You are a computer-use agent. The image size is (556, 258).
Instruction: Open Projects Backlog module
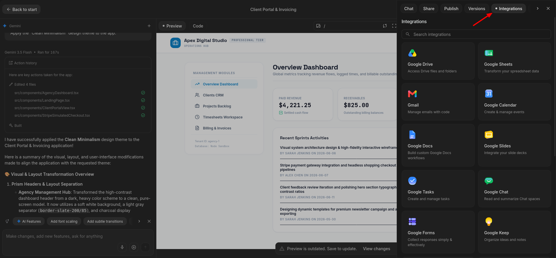click(x=224, y=106)
